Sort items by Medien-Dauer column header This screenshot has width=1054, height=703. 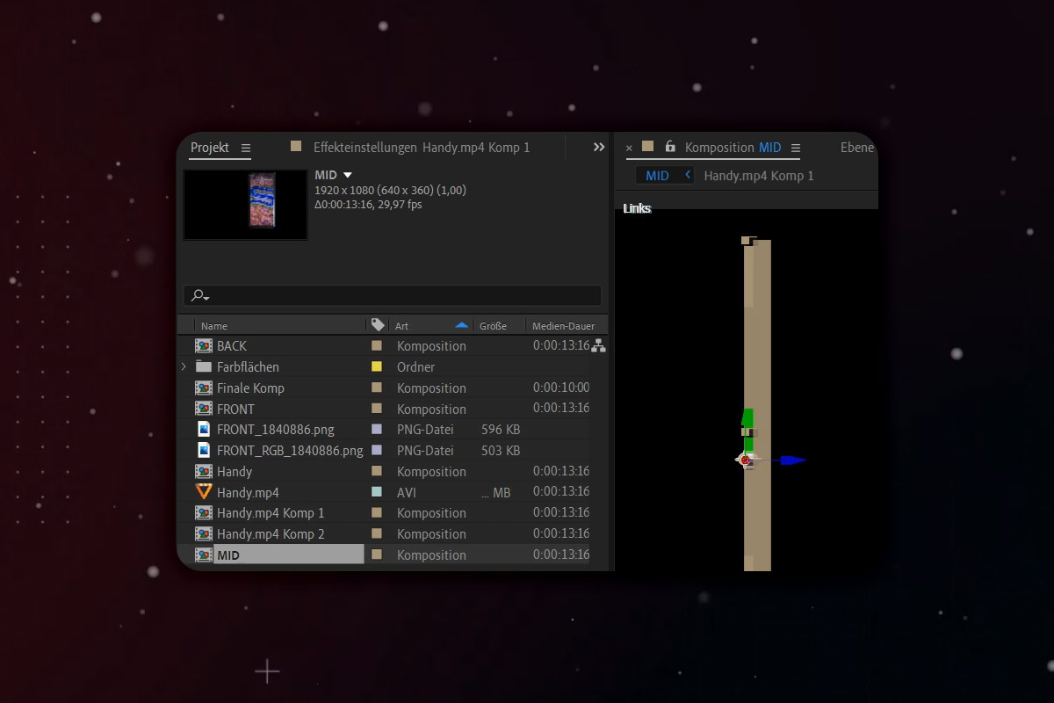[x=563, y=326]
